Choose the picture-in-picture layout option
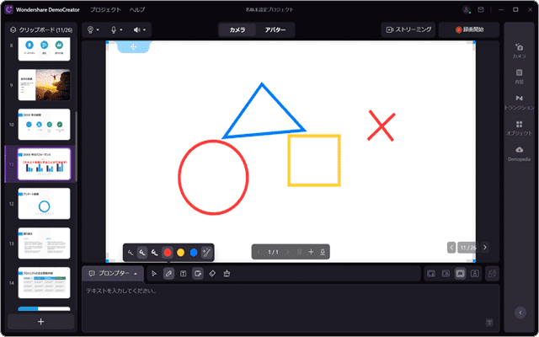The height and width of the screenshot is (337, 539). pos(431,274)
